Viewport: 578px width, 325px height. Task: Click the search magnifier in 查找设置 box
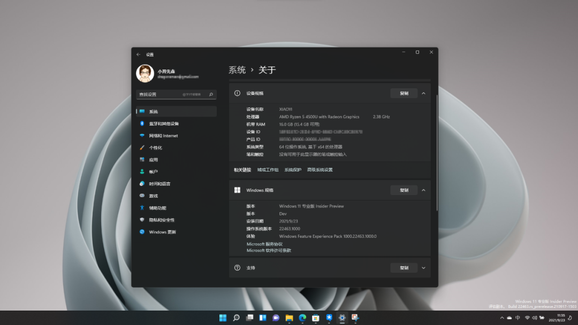tap(211, 95)
